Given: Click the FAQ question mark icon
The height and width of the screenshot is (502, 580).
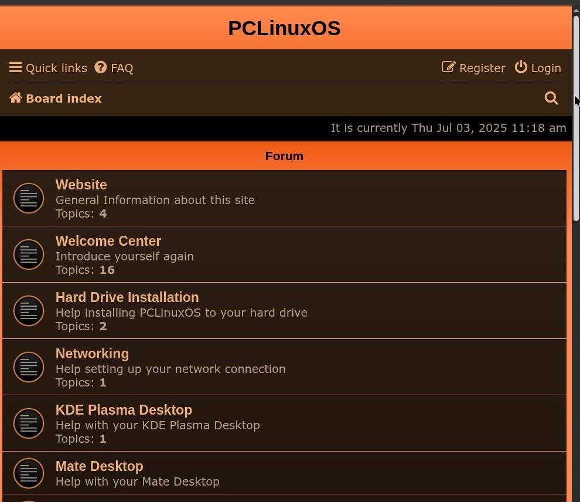Looking at the screenshot, I should pos(100,67).
